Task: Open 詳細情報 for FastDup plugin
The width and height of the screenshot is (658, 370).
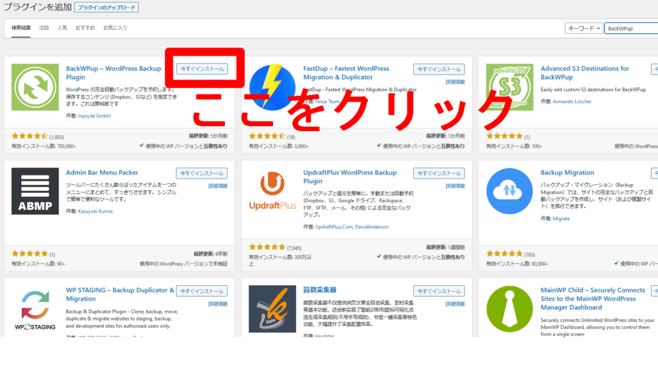Action: [x=456, y=82]
